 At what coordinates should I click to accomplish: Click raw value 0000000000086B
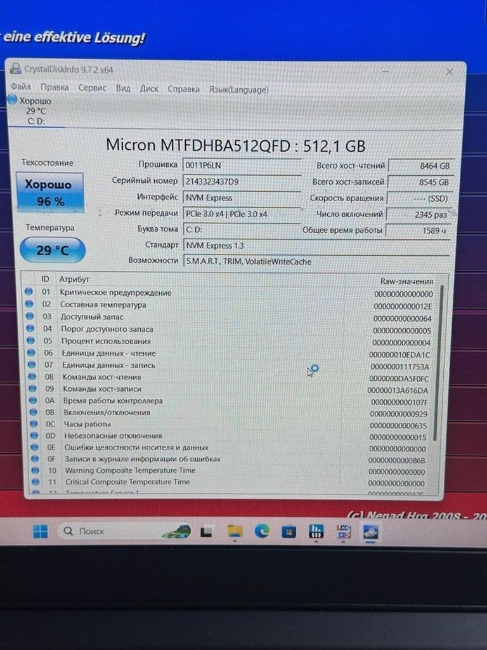397,460
